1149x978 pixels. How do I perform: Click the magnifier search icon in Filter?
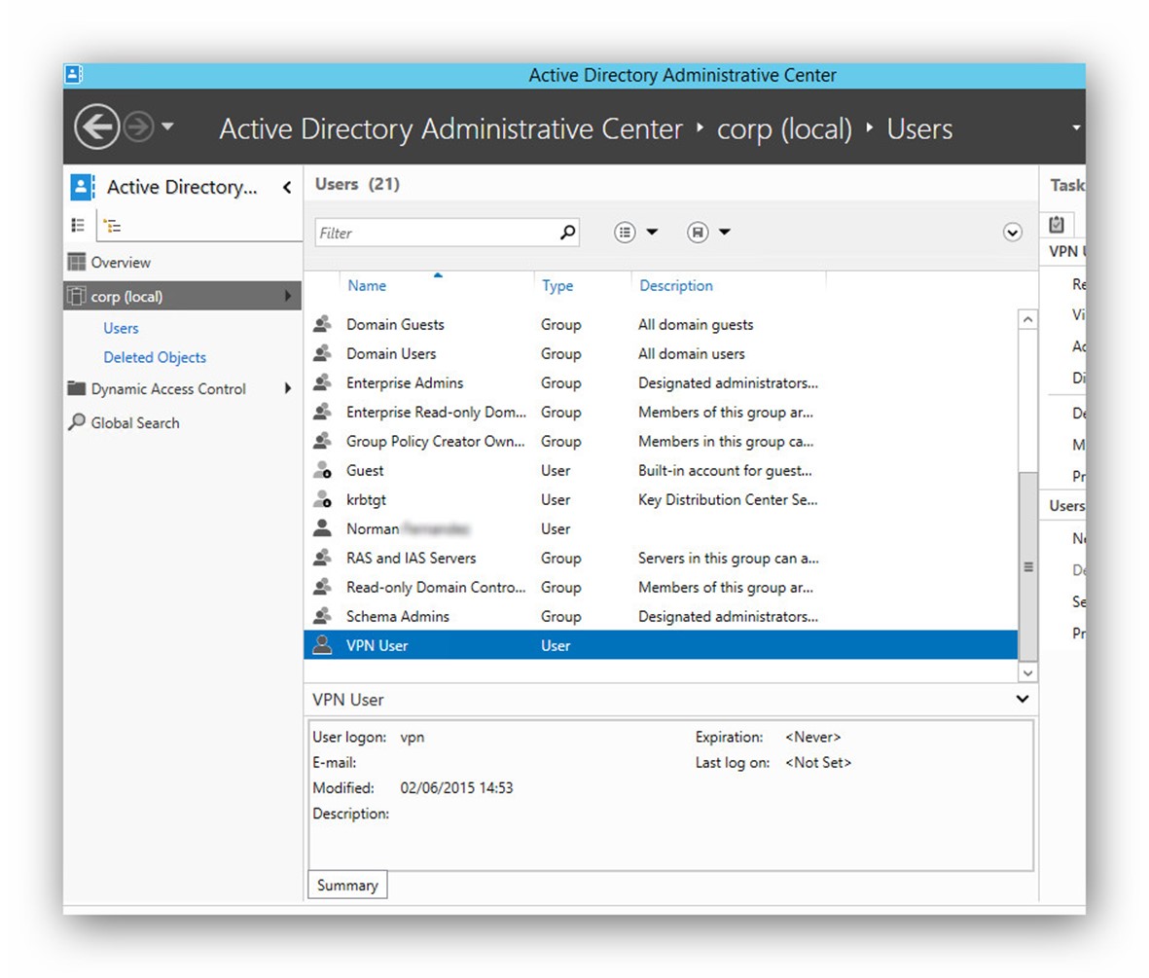(x=568, y=233)
